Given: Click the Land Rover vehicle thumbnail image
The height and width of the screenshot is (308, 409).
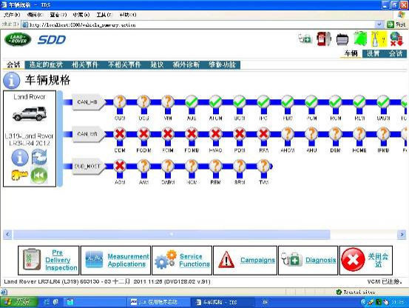Looking at the screenshot, I should coord(30,114).
